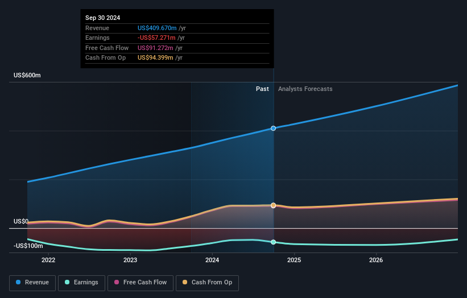Click the blue Revenue data point marker
The image size is (467, 298).
[x=274, y=129]
